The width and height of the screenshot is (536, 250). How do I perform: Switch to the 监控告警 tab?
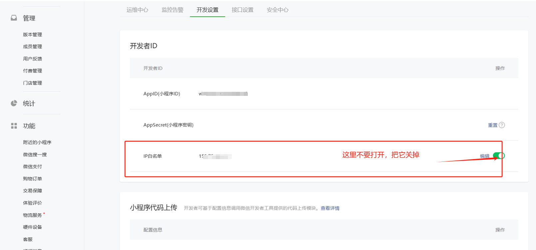tap(172, 10)
